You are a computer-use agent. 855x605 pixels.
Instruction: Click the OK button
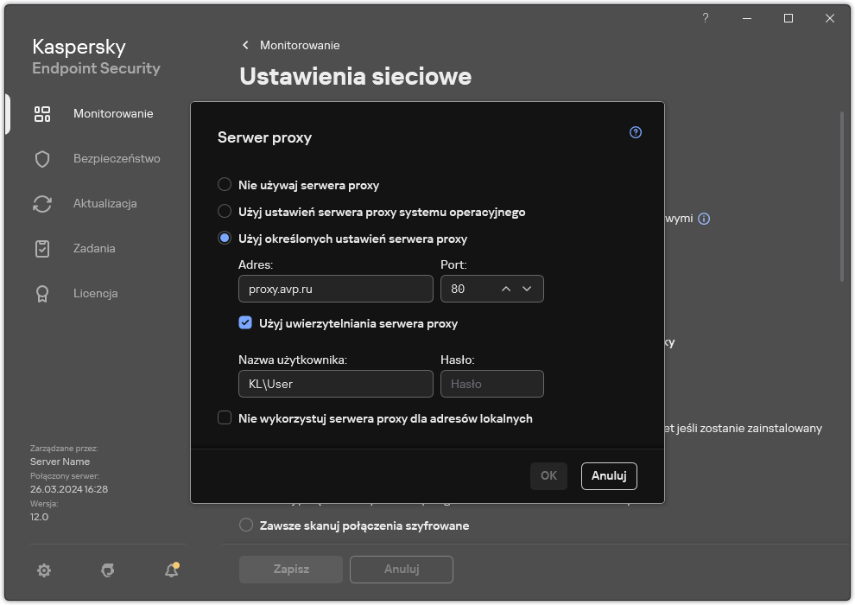tap(548, 476)
